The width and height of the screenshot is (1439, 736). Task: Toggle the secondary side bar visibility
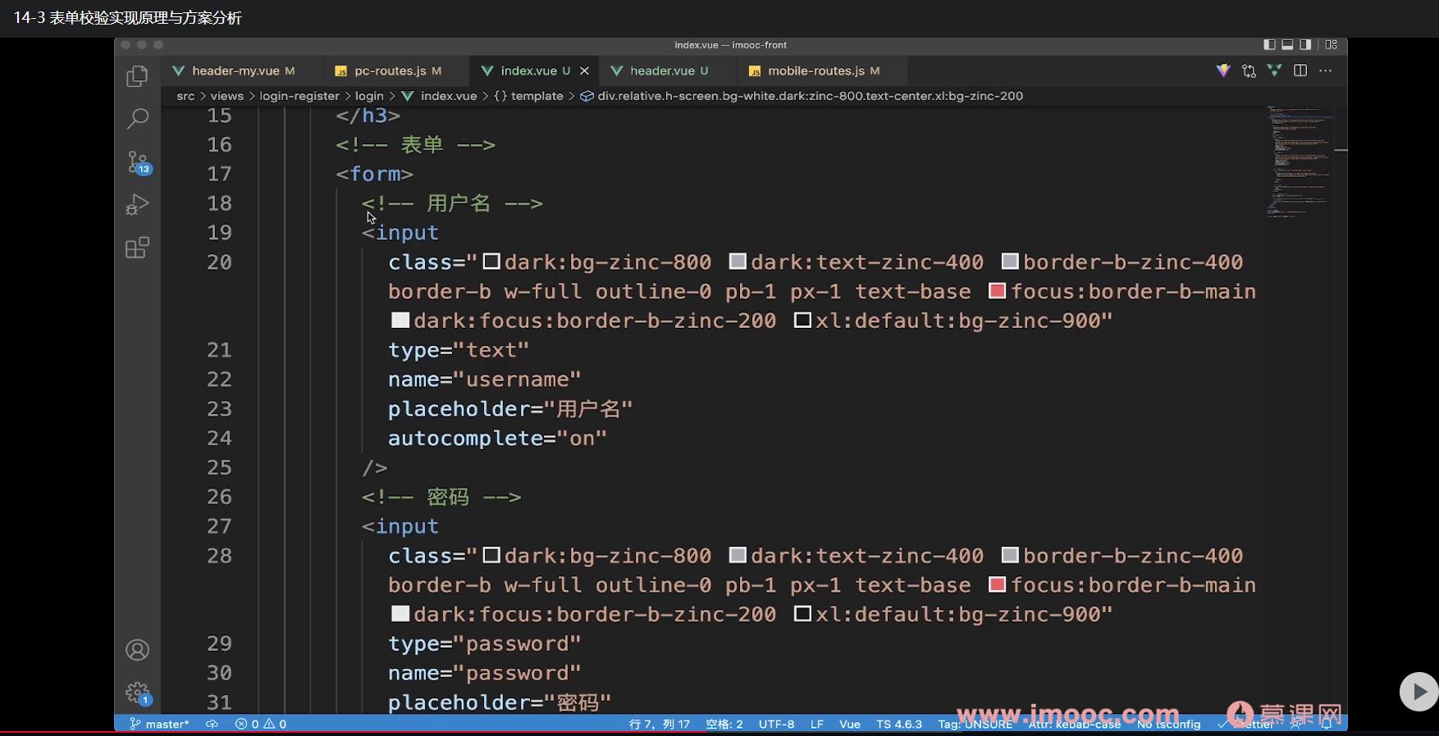pyautogui.click(x=1305, y=44)
